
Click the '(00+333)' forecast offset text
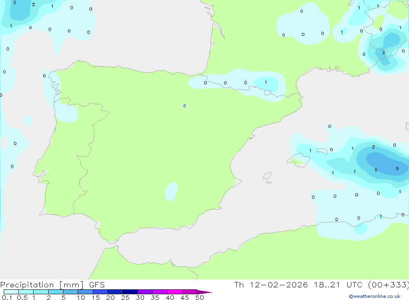coord(389,284)
